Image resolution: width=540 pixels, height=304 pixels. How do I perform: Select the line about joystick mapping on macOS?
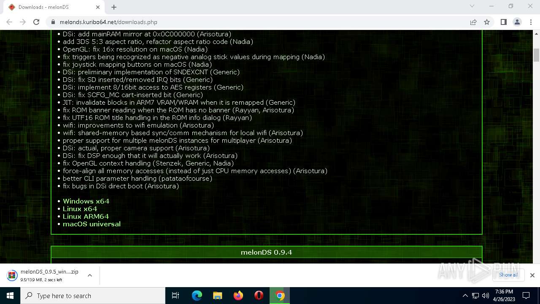point(137,65)
